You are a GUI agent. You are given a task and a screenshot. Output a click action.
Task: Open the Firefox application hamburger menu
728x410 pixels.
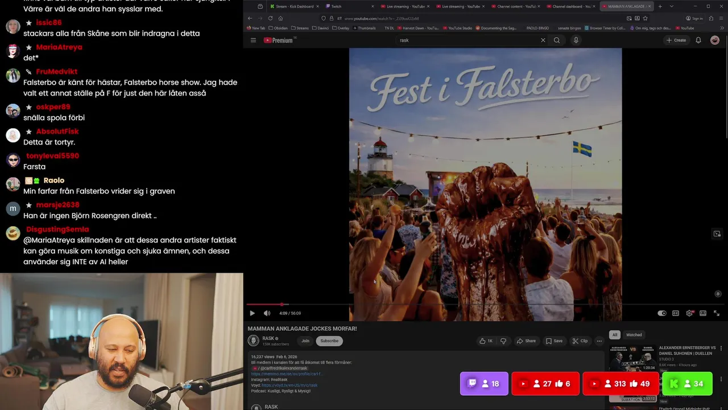pyautogui.click(x=721, y=18)
